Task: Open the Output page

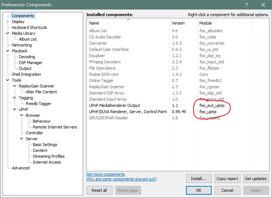Action: tap(25, 68)
